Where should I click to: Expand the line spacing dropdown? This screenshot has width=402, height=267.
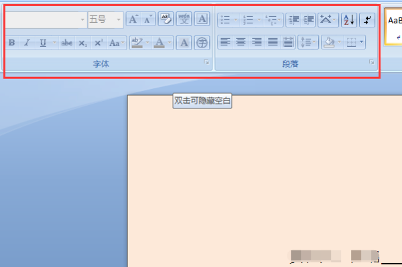pyautogui.click(x=314, y=42)
